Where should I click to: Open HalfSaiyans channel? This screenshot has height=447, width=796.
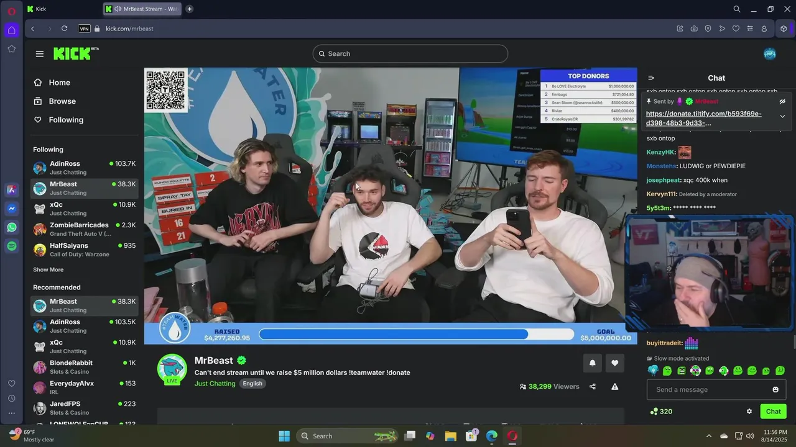(85, 250)
